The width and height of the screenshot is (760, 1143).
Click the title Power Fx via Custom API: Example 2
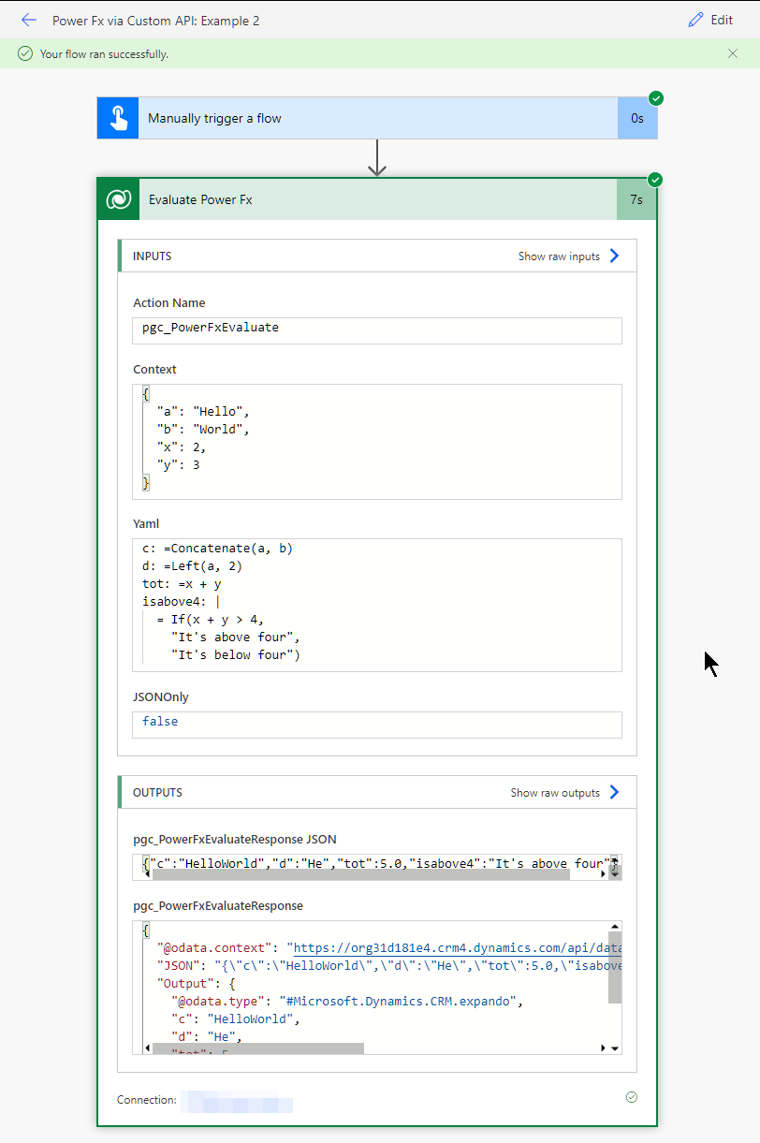pos(156,20)
